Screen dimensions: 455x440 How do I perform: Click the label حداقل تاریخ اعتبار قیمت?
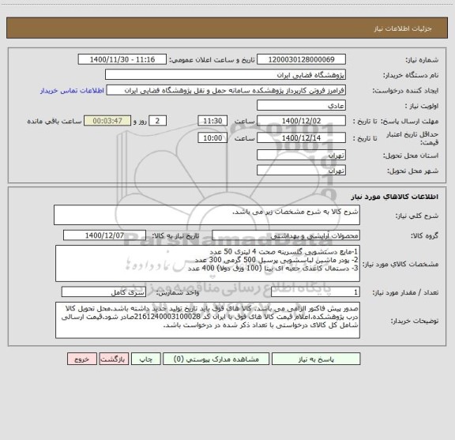tap(412, 138)
